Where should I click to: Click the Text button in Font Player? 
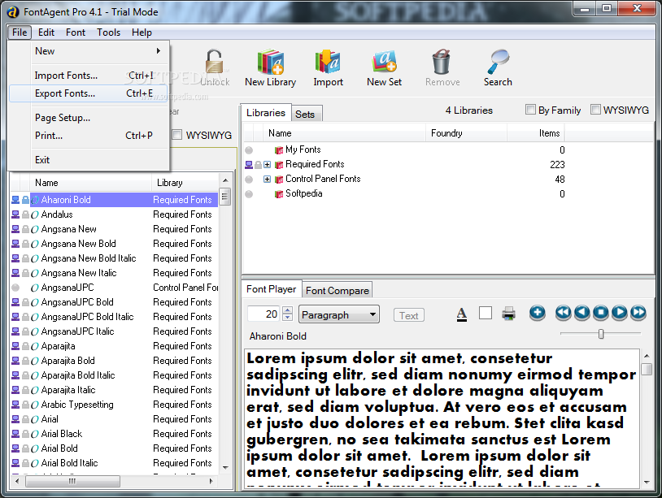409,315
